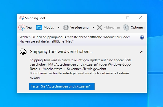Image resolution: width=163 pixels, height=107 pixels.
Task: Click the black mountain Snip & Sketch icon
Action: click(x=23, y=52)
